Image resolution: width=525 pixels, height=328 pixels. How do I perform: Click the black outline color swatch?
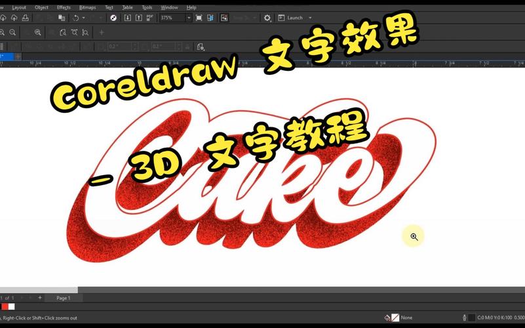[471, 318]
